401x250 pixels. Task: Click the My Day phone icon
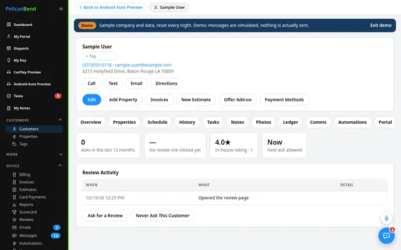coord(9,60)
